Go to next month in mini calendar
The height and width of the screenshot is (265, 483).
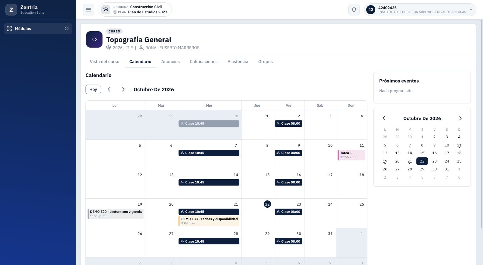pos(460,118)
